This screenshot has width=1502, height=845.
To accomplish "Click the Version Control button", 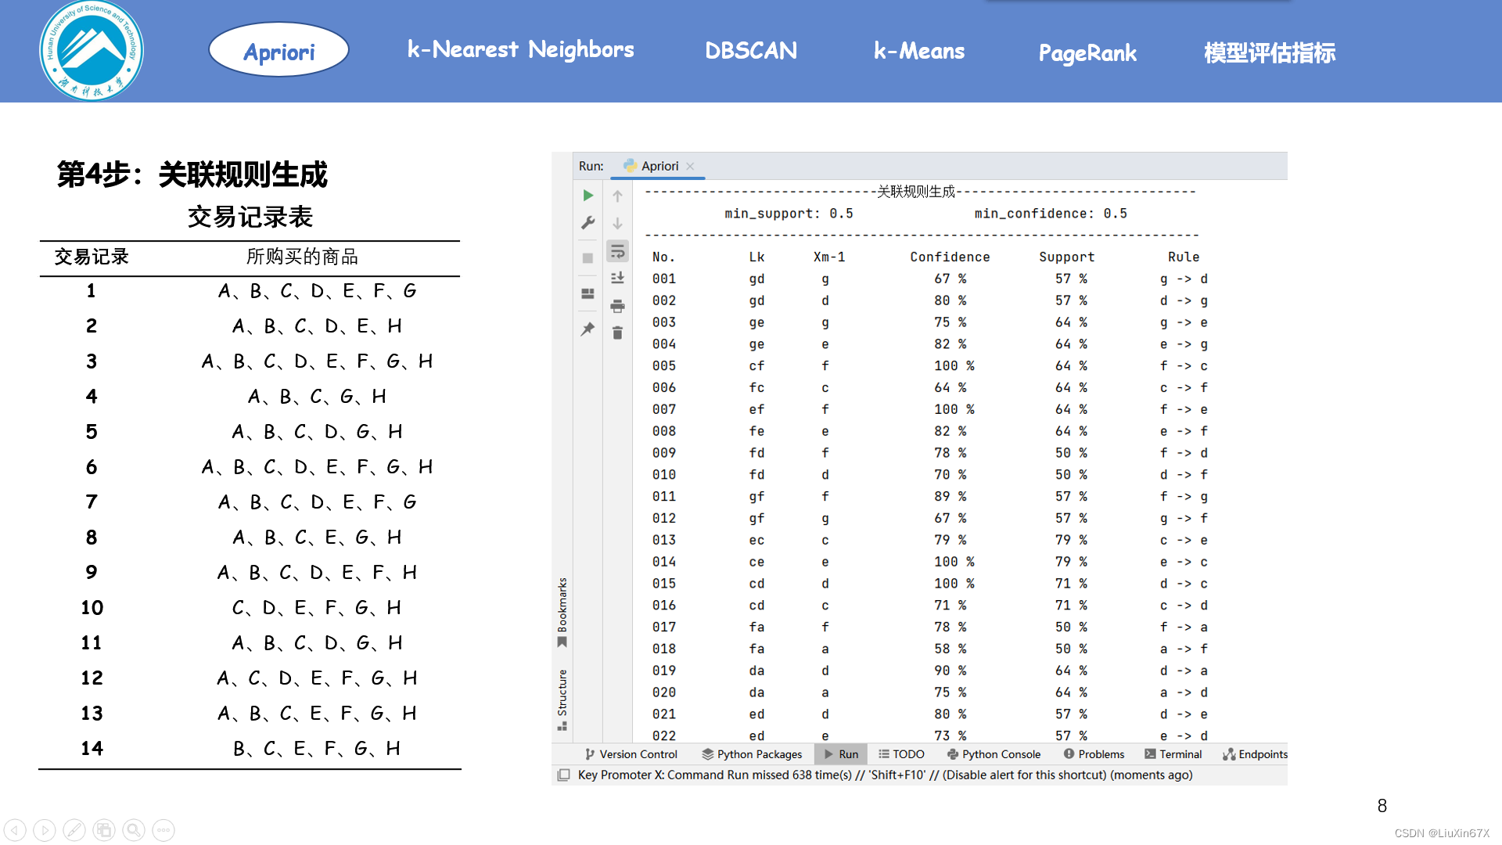I will point(631,754).
